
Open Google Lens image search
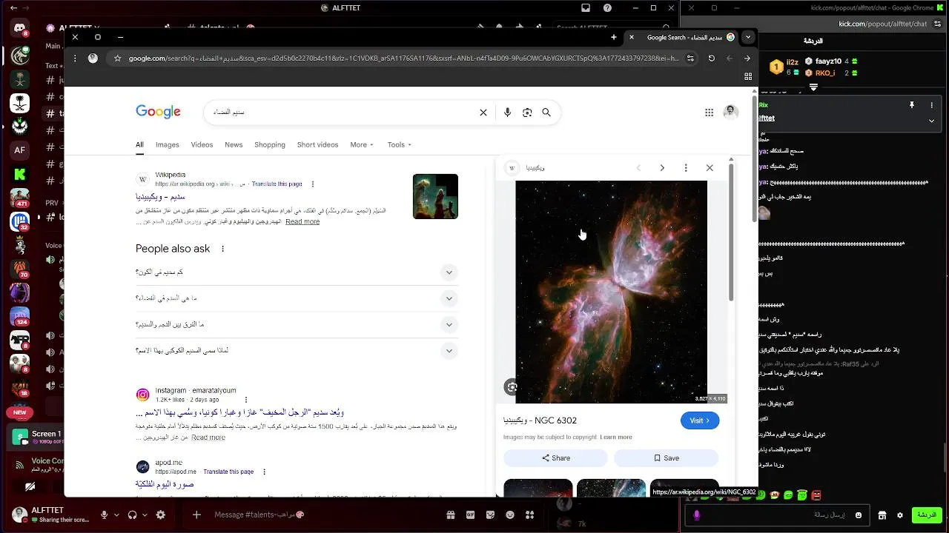(x=527, y=113)
